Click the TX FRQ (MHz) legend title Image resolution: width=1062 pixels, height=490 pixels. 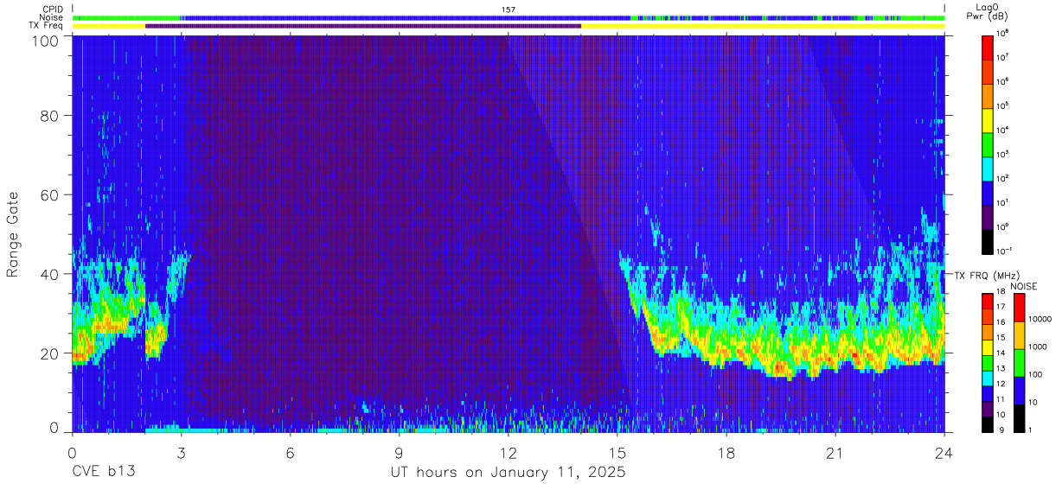coord(987,275)
